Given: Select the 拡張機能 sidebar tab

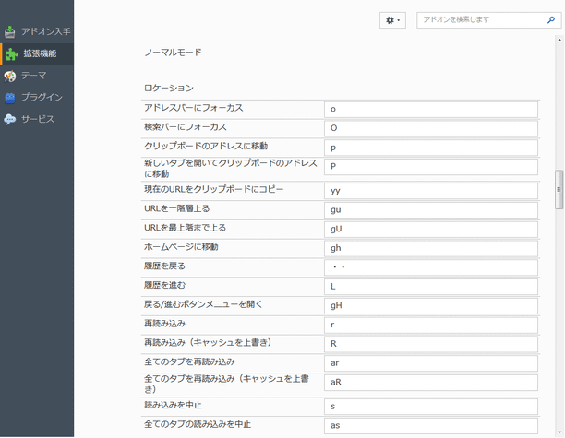Looking at the screenshot, I should pyautogui.click(x=37, y=54).
